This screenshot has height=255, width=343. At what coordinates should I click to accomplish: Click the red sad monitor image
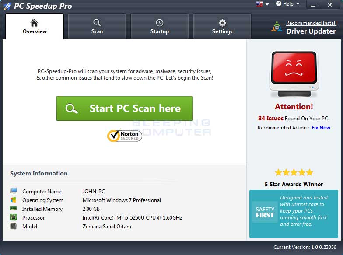294,74
